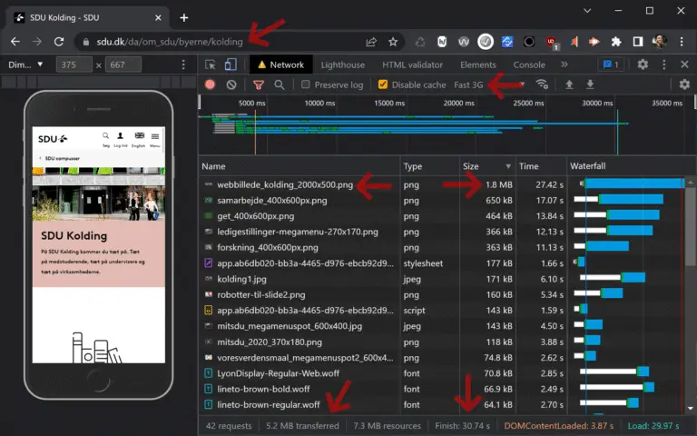Open the issues counter badge
Image resolution: width=697 pixels, height=436 pixels.
coord(611,65)
